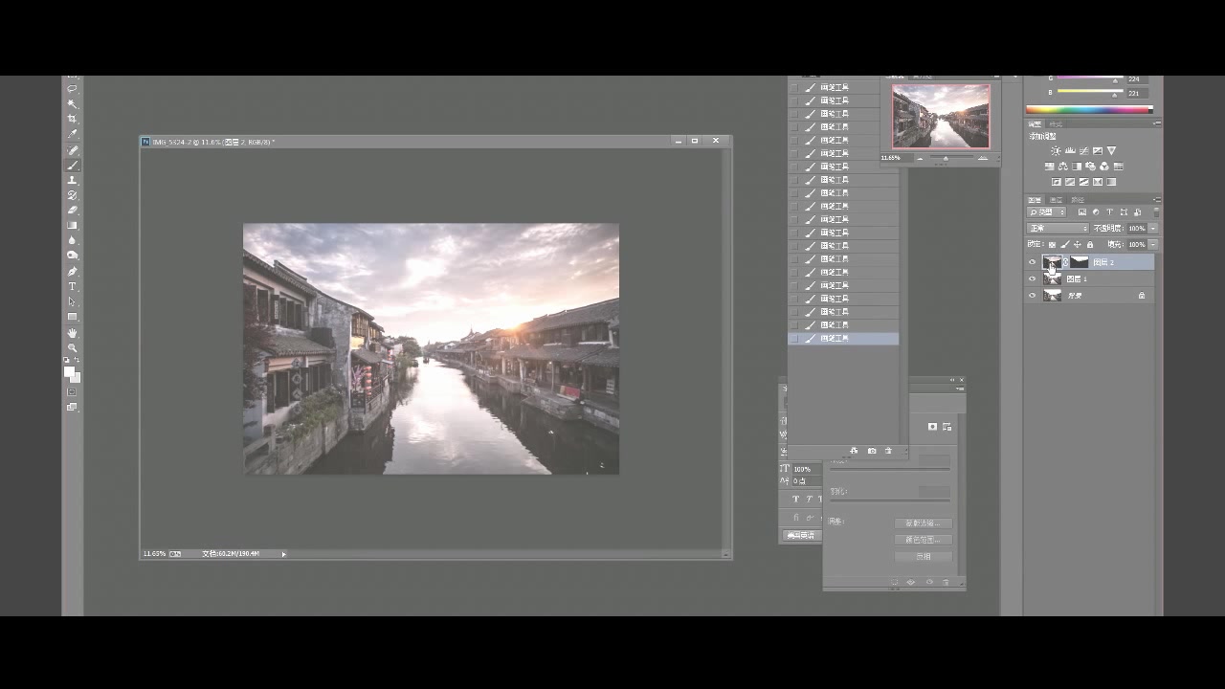1225x689 pixels.
Task: Add a Brightness/Contrast adjustment
Action: 1055,151
